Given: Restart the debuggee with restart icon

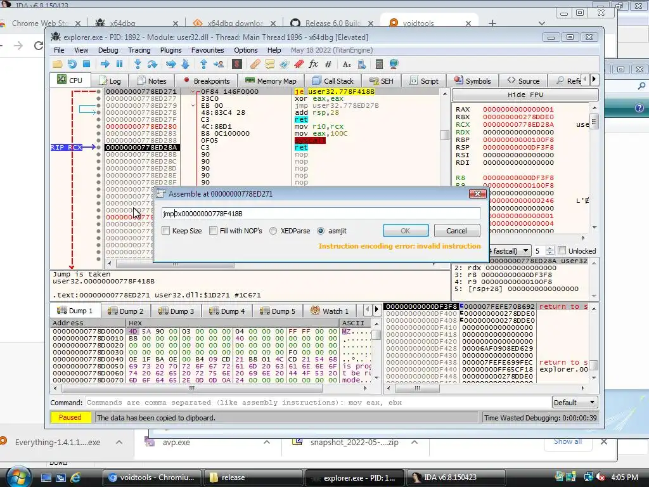Looking at the screenshot, I should (x=72, y=64).
